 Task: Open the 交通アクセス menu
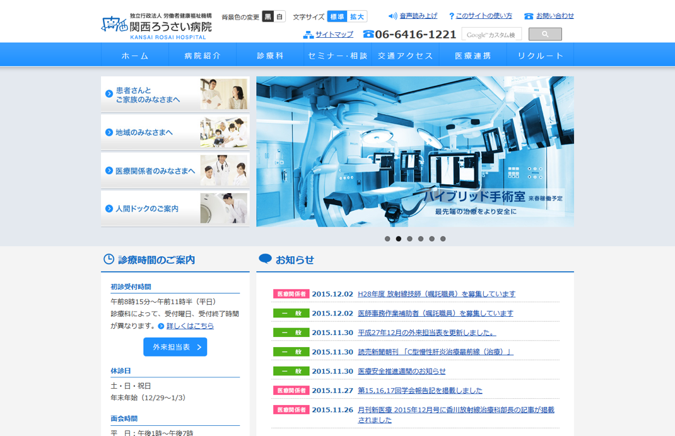405,56
